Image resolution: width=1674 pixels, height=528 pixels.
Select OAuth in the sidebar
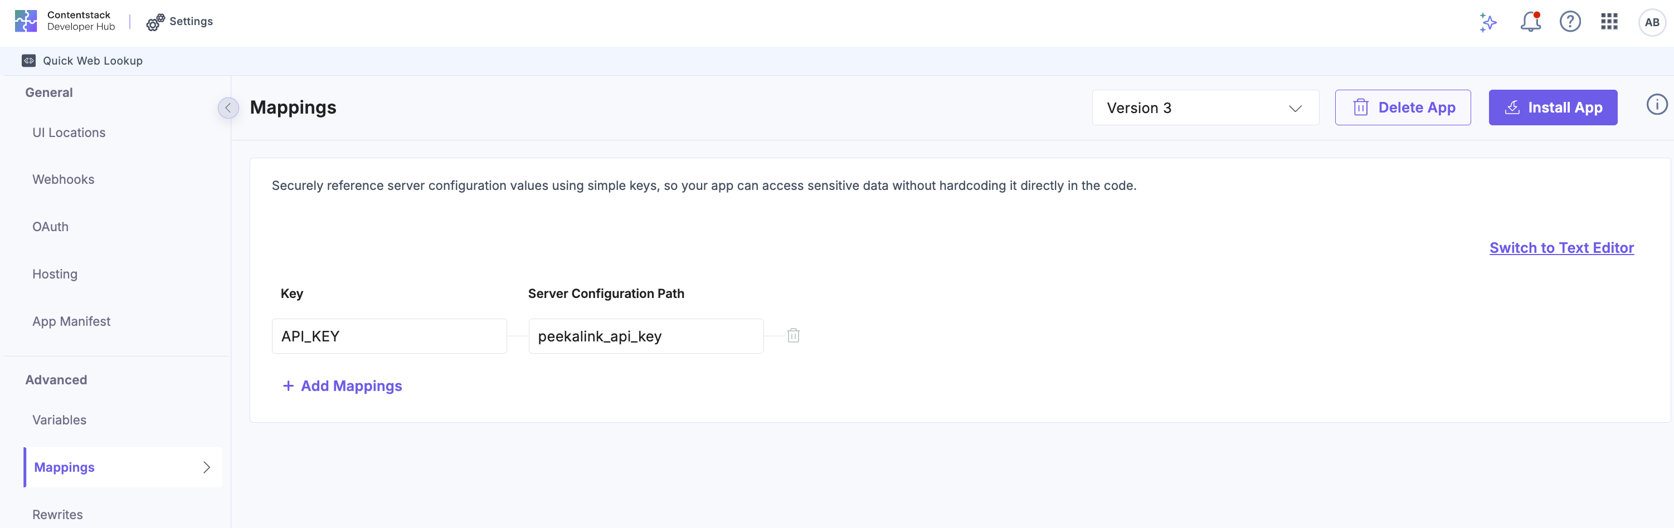coord(50,227)
